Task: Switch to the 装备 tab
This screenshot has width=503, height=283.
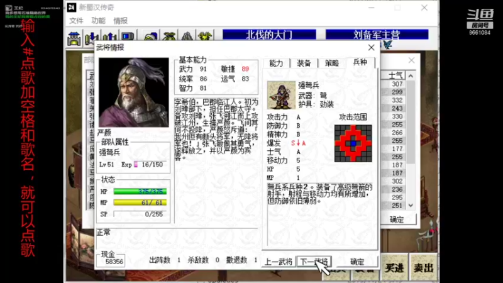Action: (x=304, y=64)
